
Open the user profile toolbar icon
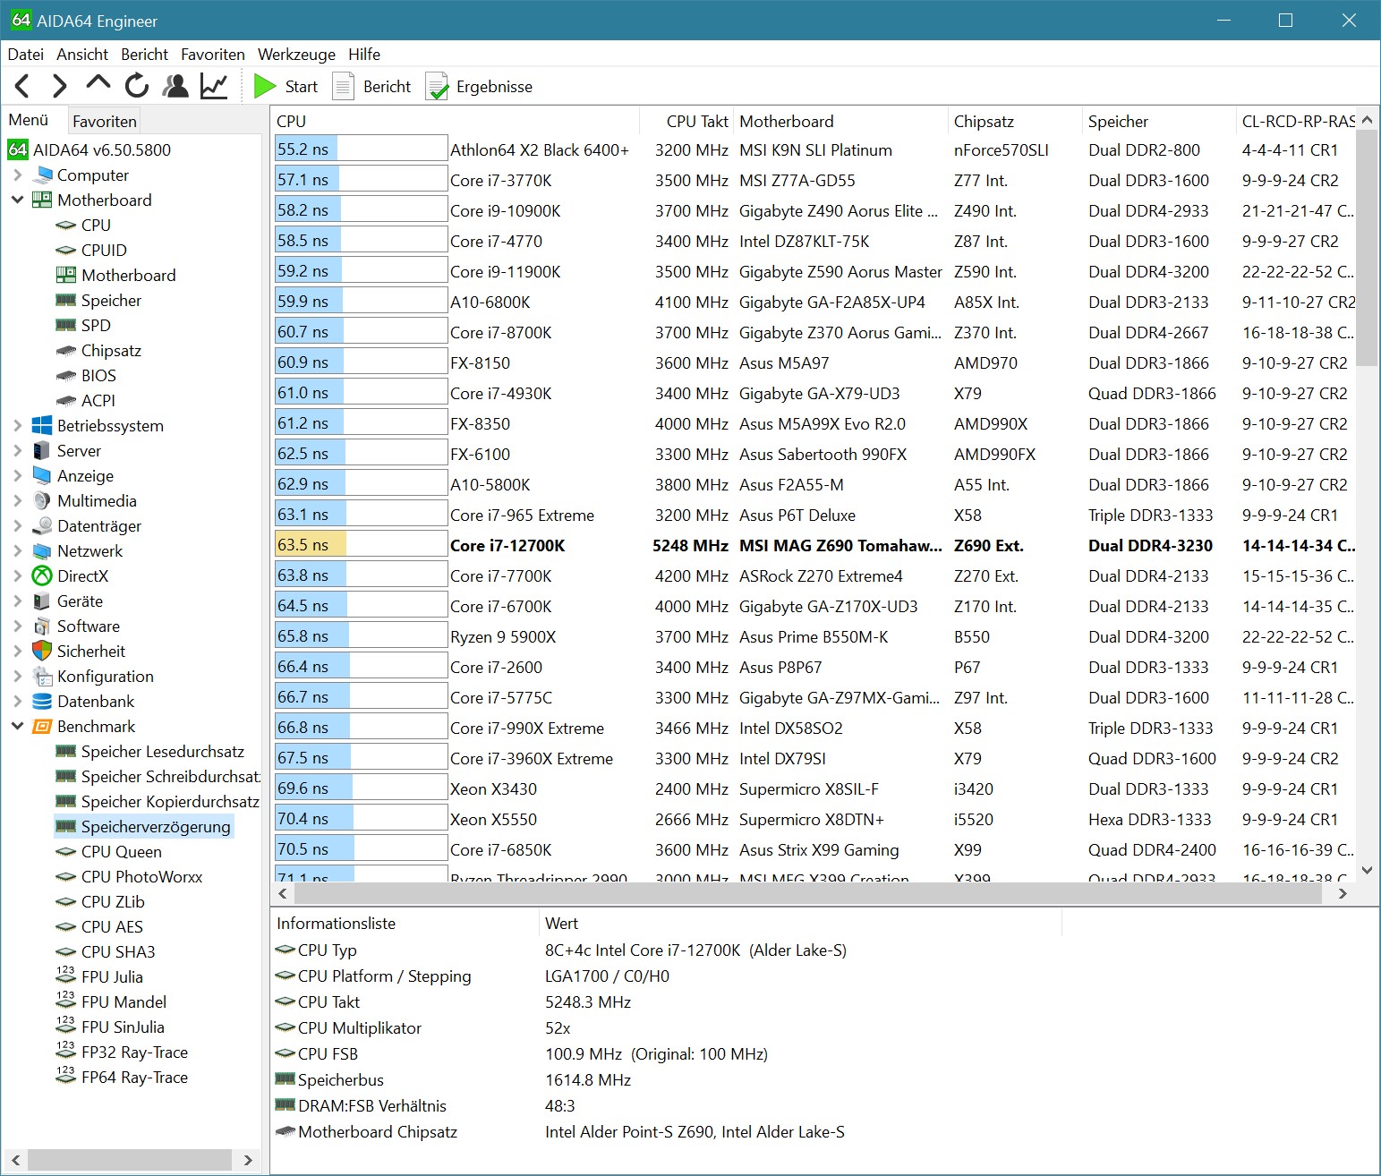point(175,86)
